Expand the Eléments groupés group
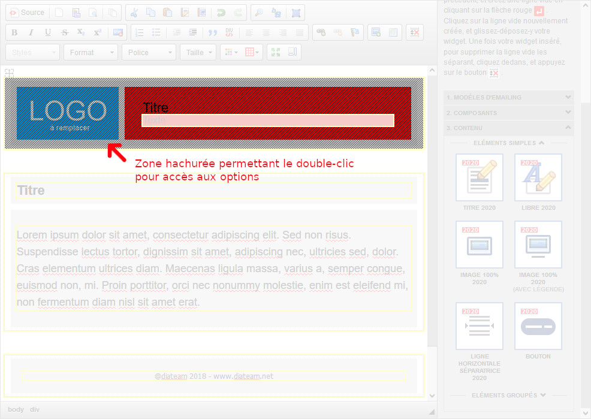Image resolution: width=591 pixels, height=419 pixels. [x=508, y=395]
